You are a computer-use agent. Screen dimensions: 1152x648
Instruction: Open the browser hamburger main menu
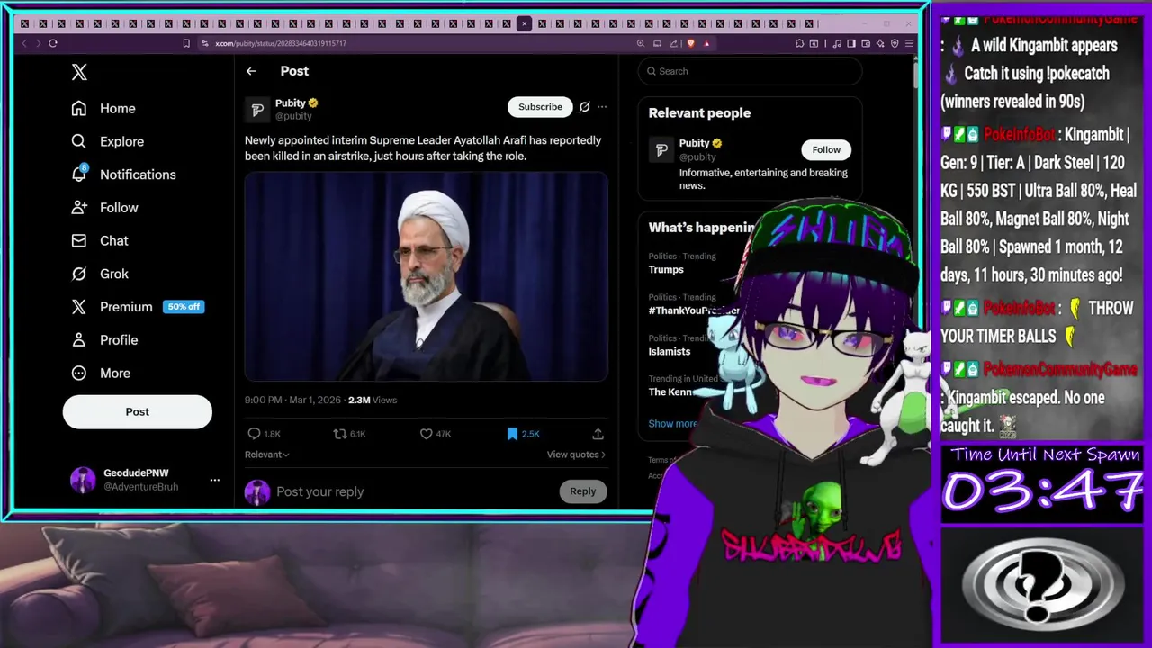(910, 43)
